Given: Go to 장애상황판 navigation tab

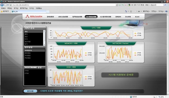Looking at the screenshot, I should 50,17.
